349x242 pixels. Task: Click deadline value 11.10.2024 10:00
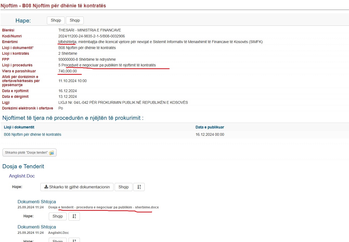[73, 81]
